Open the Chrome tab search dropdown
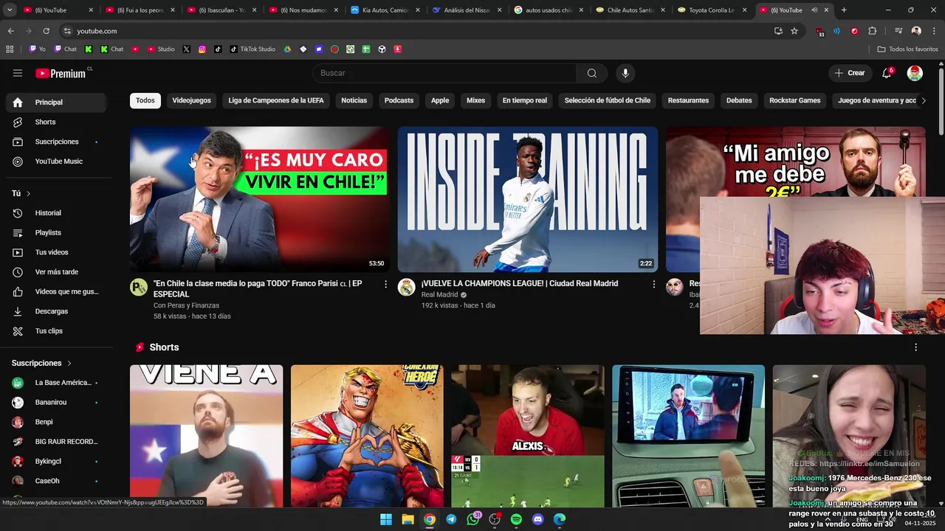 [10, 10]
